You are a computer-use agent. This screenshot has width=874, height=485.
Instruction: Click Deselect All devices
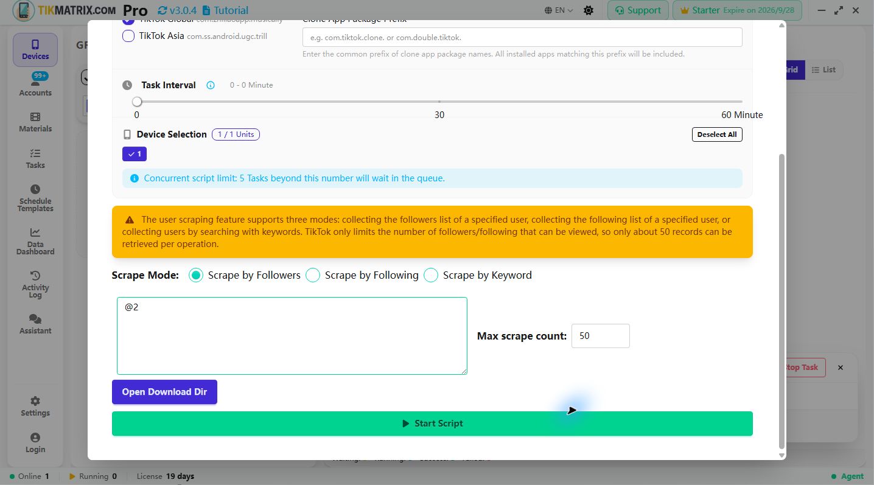tap(717, 134)
